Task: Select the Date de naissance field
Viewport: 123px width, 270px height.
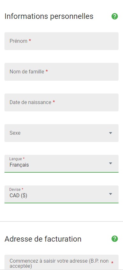Action: (x=62, y=102)
